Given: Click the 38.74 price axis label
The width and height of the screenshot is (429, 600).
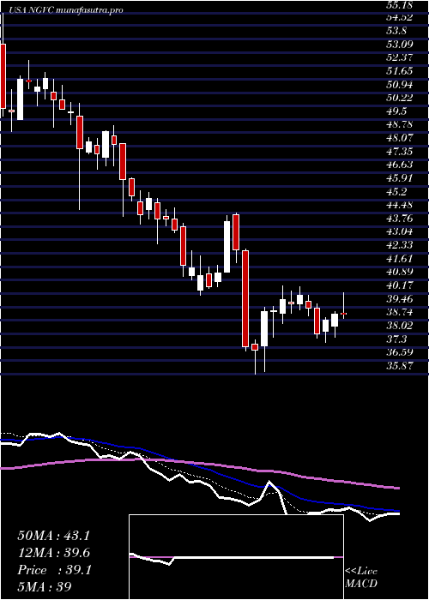Looking at the screenshot, I should (399, 312).
